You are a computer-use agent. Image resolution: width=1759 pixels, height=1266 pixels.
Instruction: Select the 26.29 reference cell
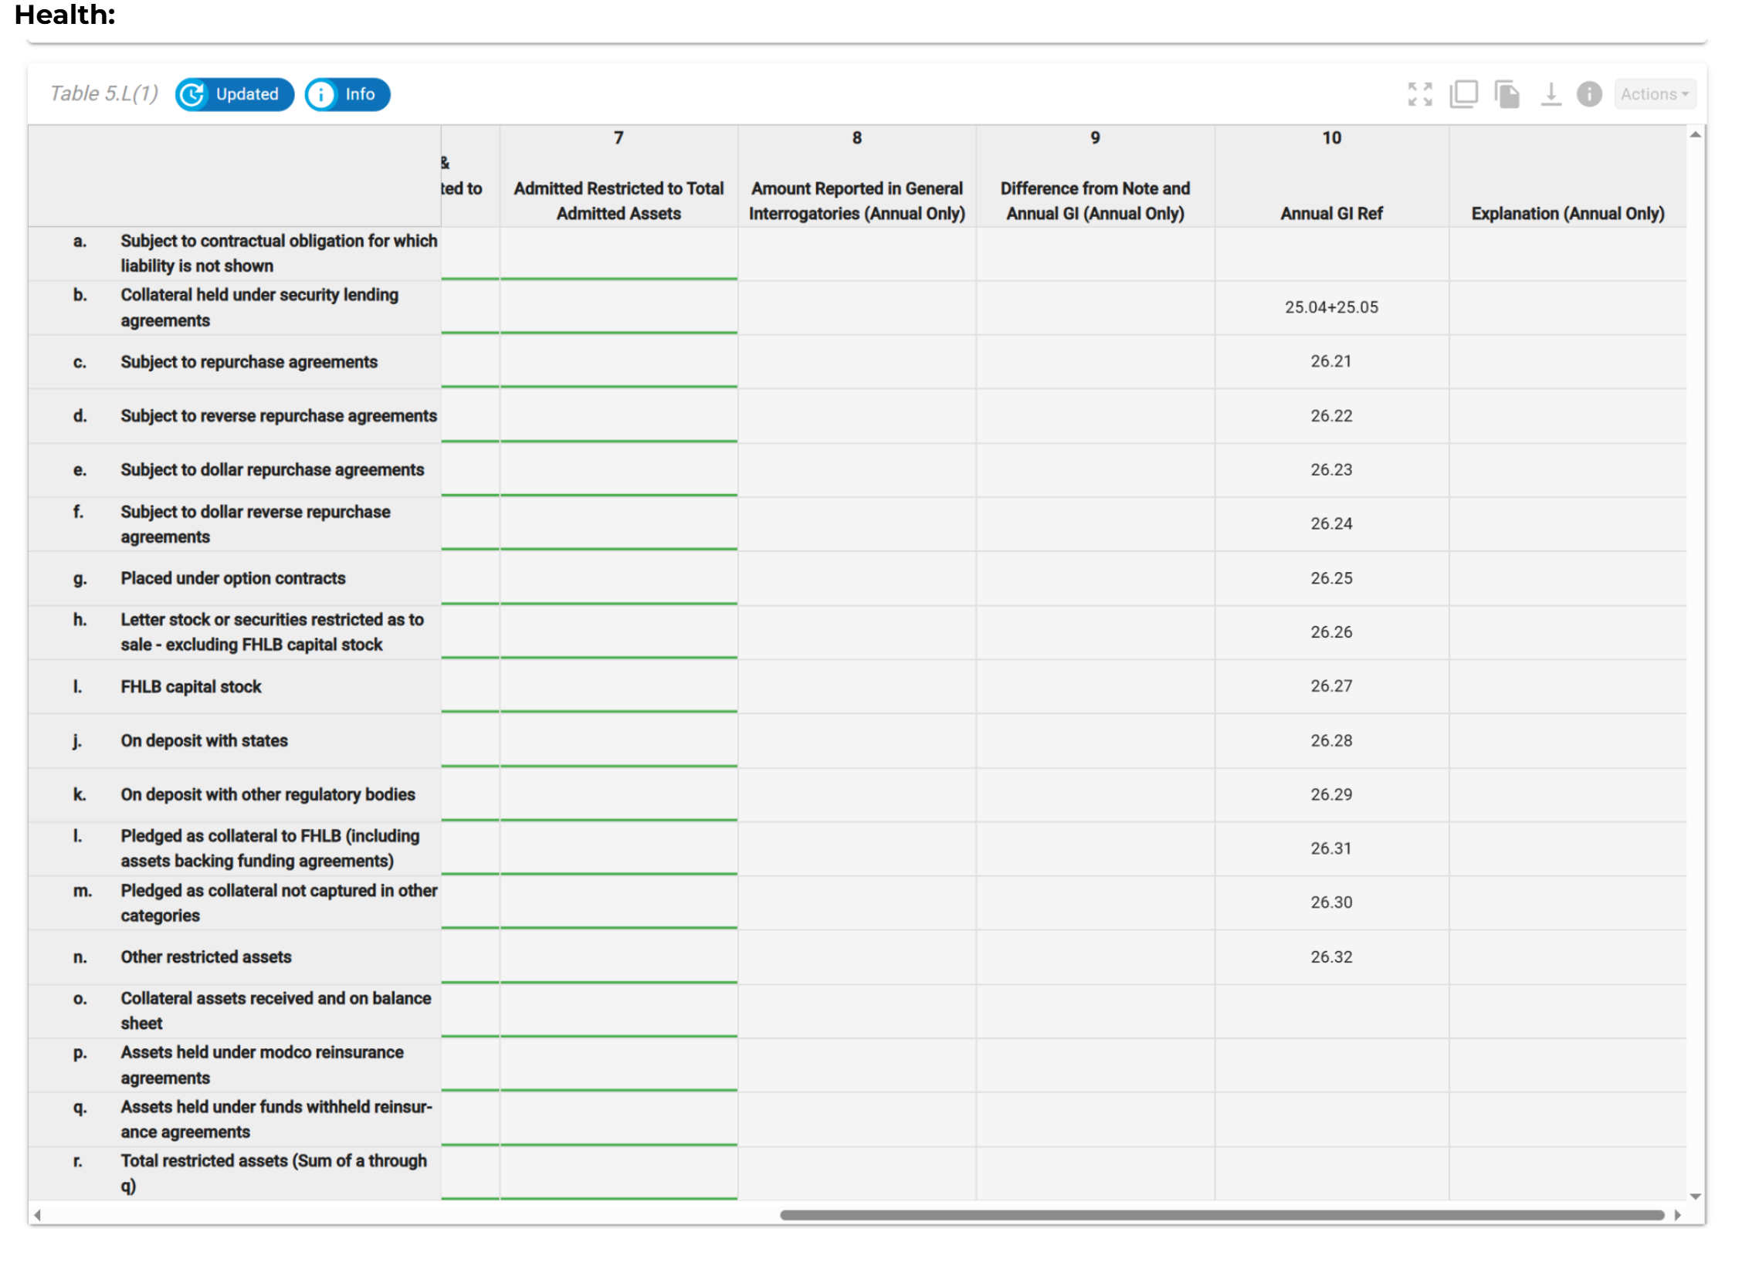pyautogui.click(x=1331, y=795)
